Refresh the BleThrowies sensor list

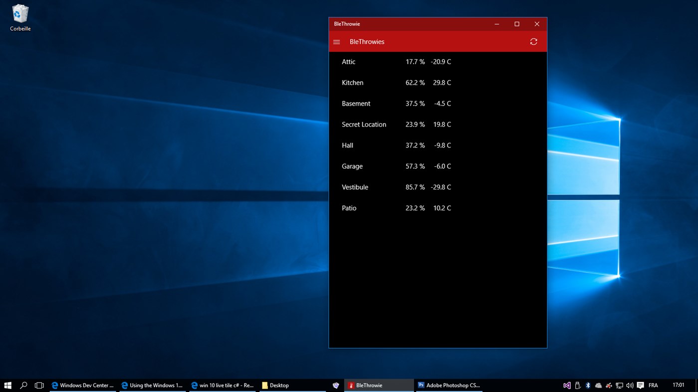[533, 42]
